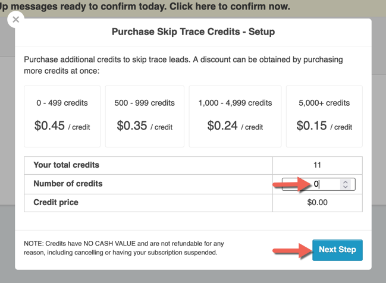This screenshot has height=283, width=386.
Task: Click the Credit price $0.00 value
Action: (317, 203)
